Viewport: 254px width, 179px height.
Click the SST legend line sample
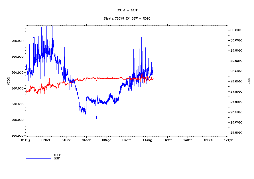pyautogui.click(x=38, y=158)
